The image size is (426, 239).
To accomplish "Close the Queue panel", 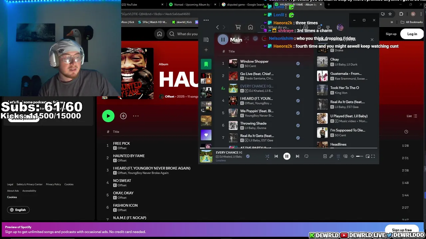I will (372, 40).
